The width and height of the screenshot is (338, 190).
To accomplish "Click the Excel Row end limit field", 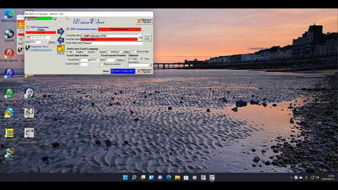I will coord(94,60).
